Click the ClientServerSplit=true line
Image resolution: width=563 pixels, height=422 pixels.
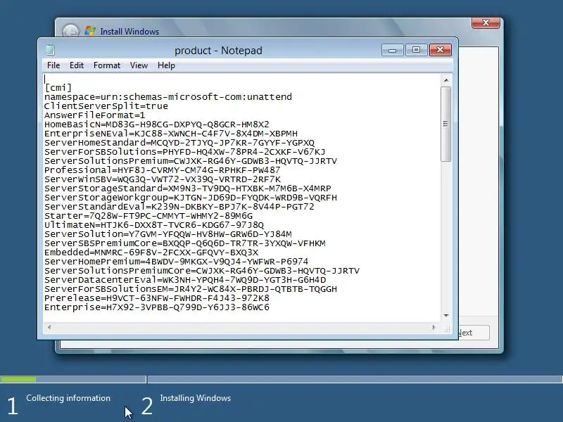pos(106,106)
